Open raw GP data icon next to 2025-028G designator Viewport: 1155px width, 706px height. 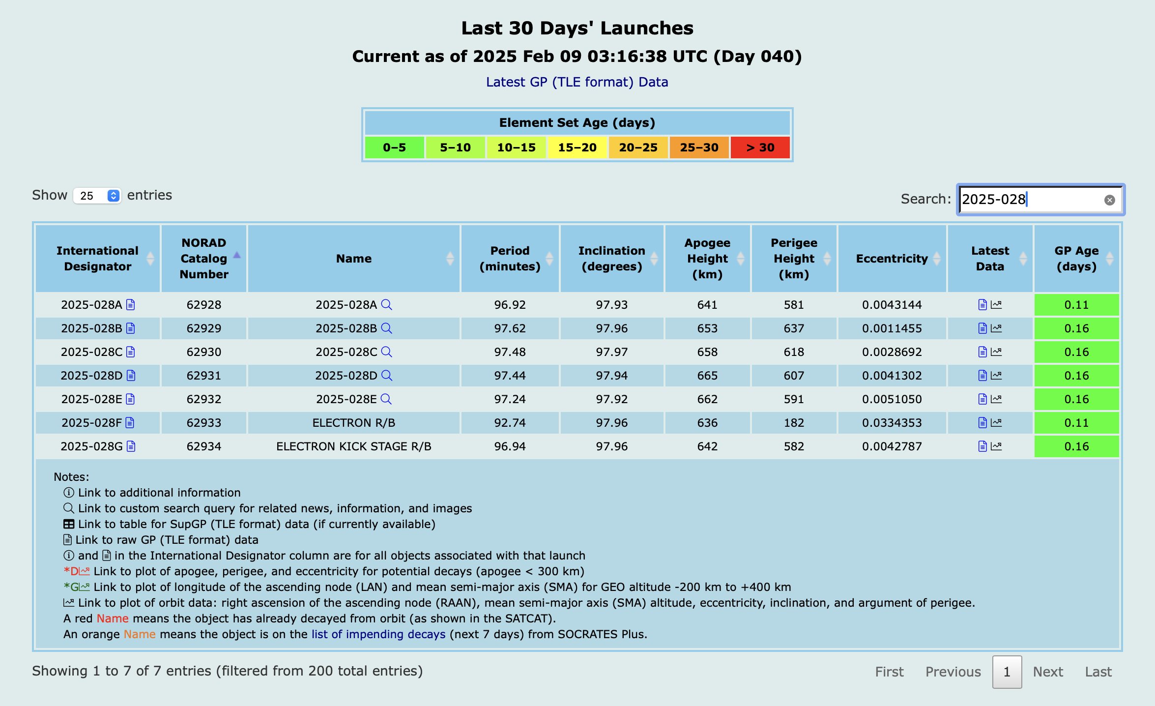pyautogui.click(x=131, y=446)
